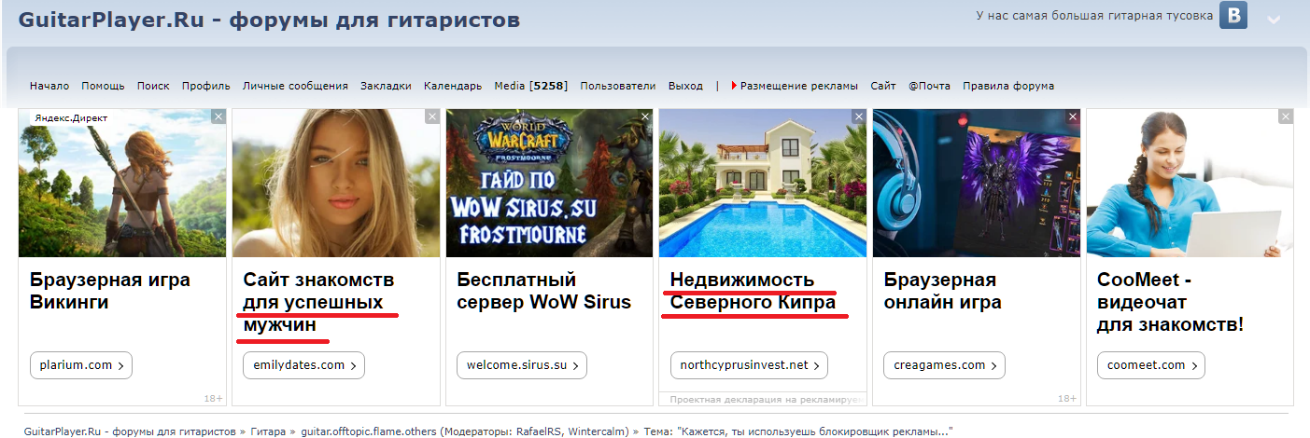Screen dimensions: 1310x438
Task: Open the blonde woman dating ad image
Action: pyautogui.click(x=336, y=184)
